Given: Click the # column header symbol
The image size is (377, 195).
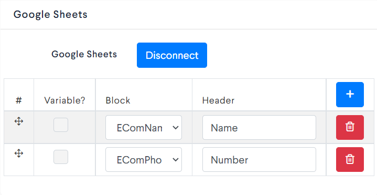Looking at the screenshot, I should [19, 100].
